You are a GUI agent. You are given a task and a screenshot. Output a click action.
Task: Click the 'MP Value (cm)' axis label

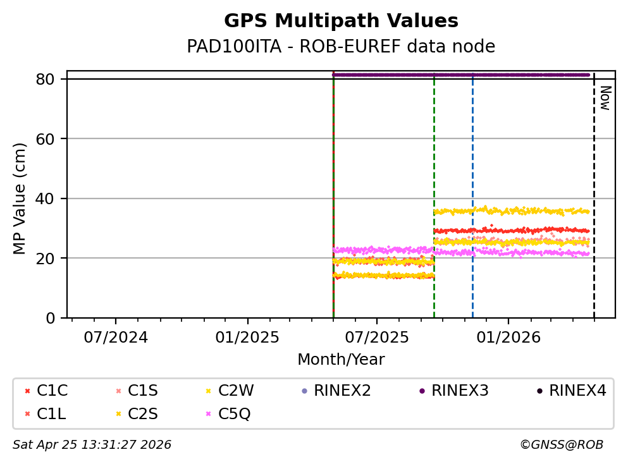[20, 198]
